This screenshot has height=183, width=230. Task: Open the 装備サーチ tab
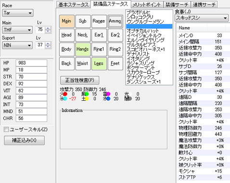(177, 5)
